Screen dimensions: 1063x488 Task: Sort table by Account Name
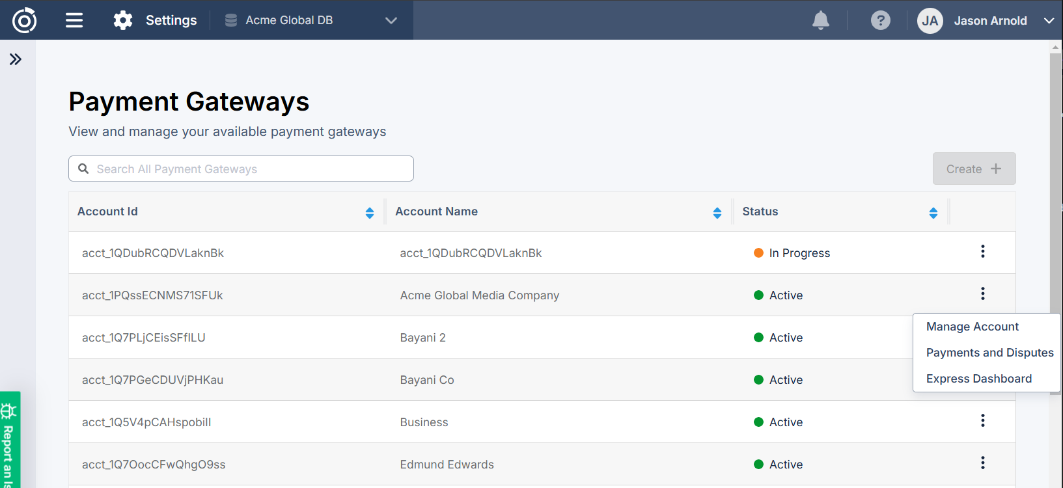pyautogui.click(x=717, y=213)
